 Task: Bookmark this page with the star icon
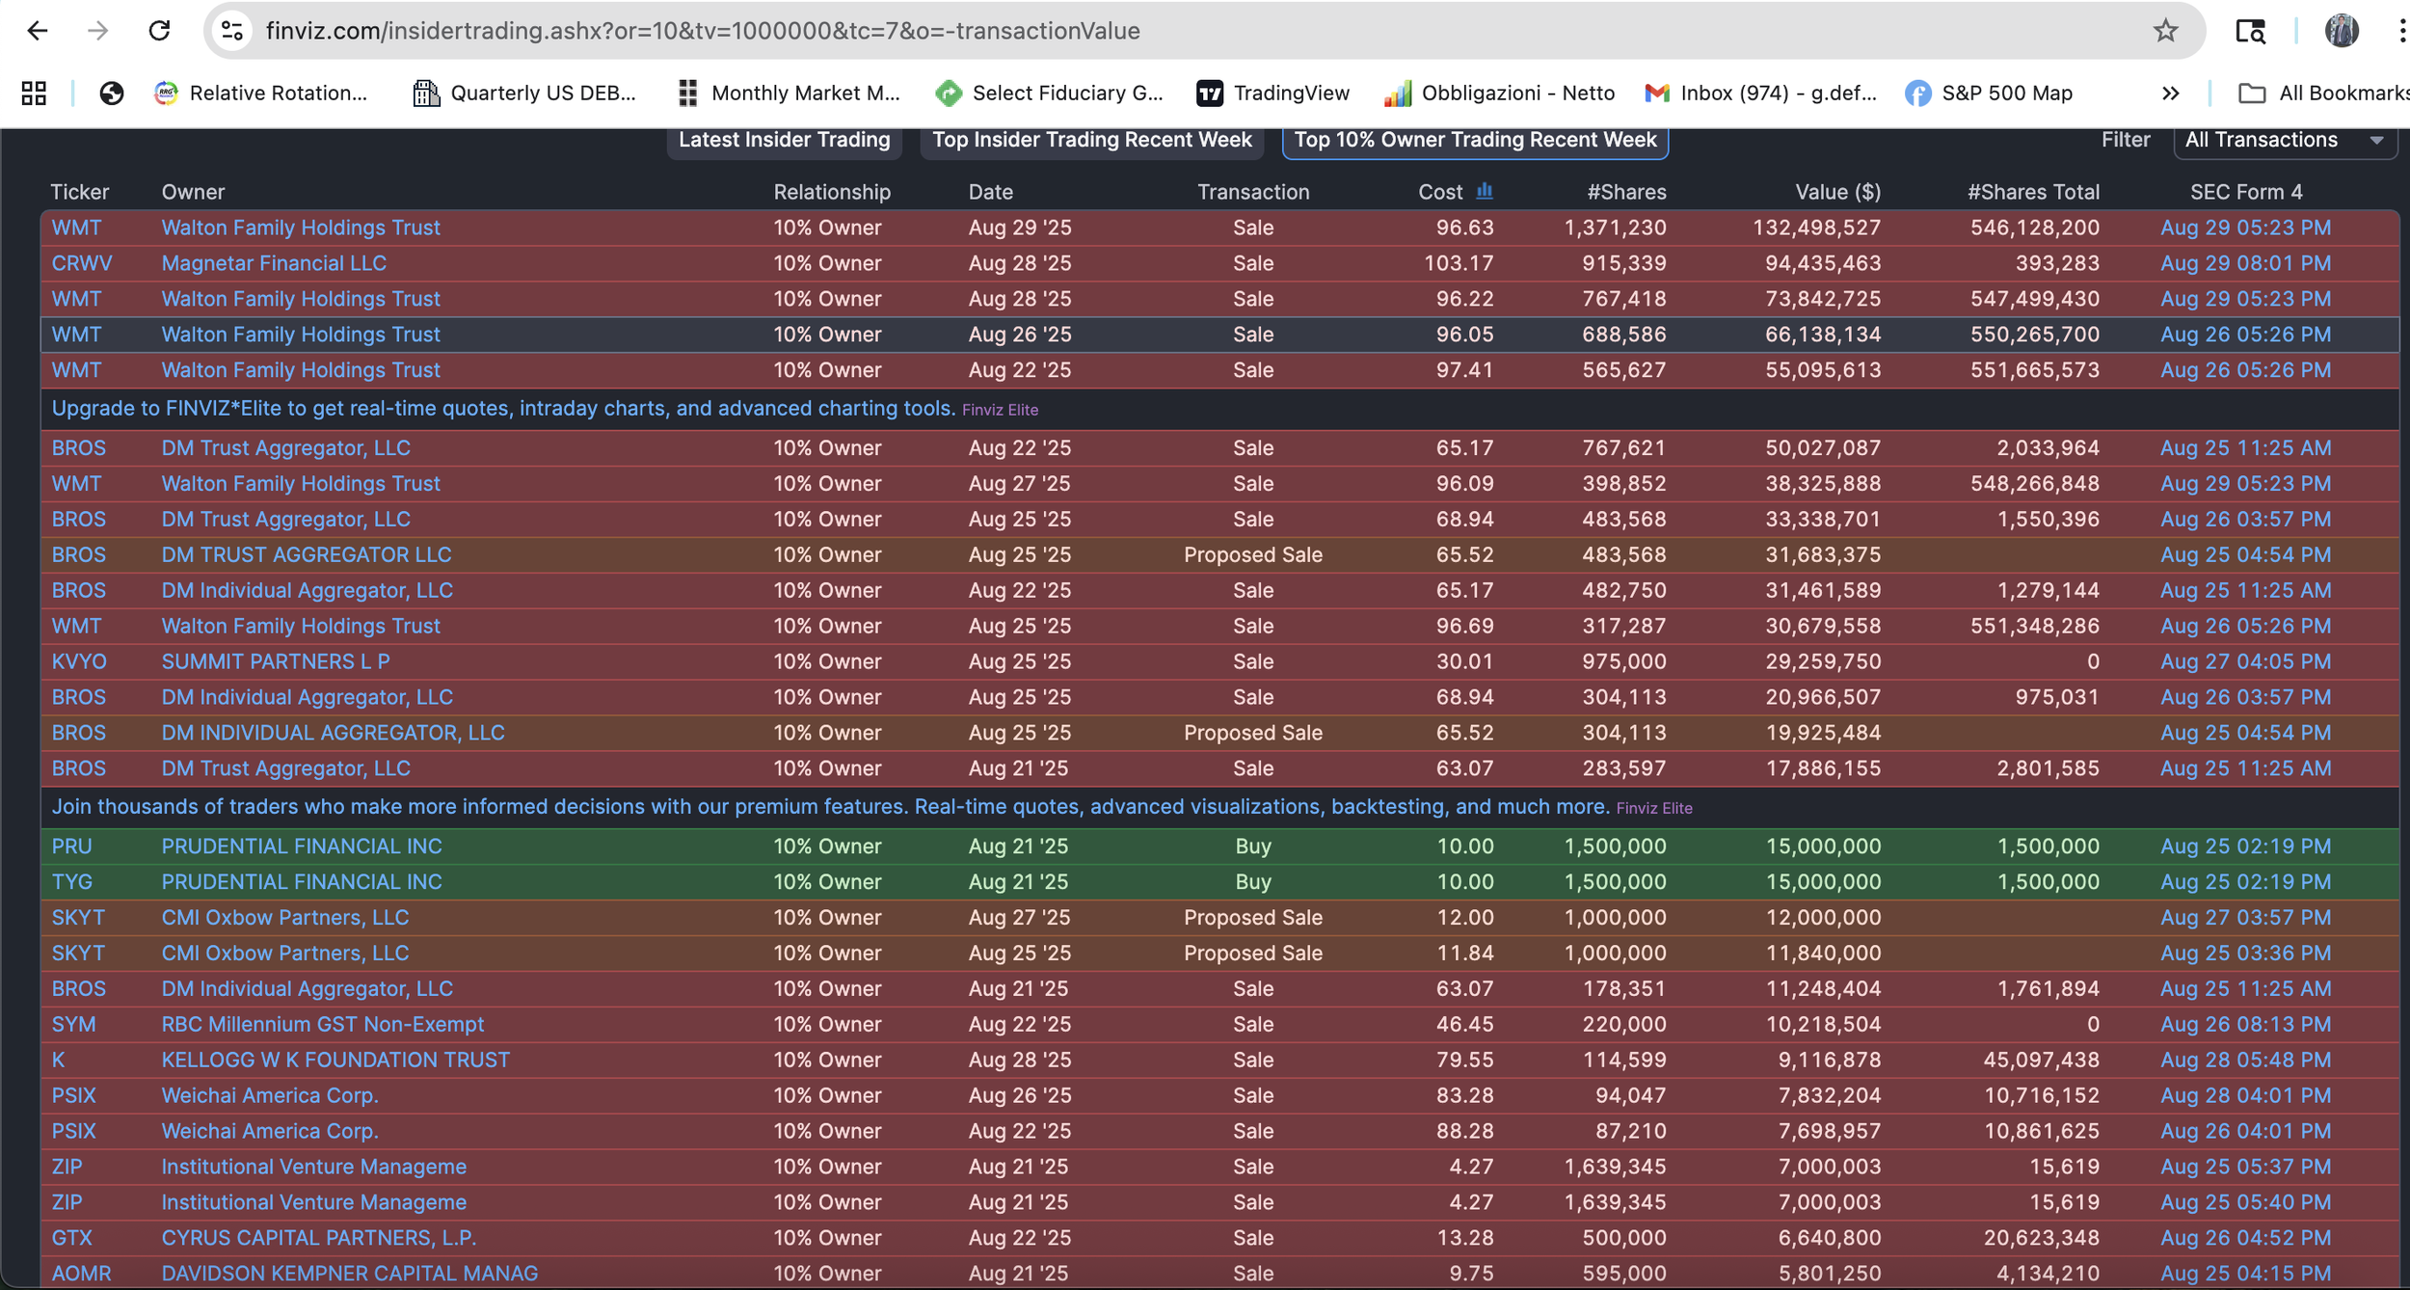pos(2165,31)
